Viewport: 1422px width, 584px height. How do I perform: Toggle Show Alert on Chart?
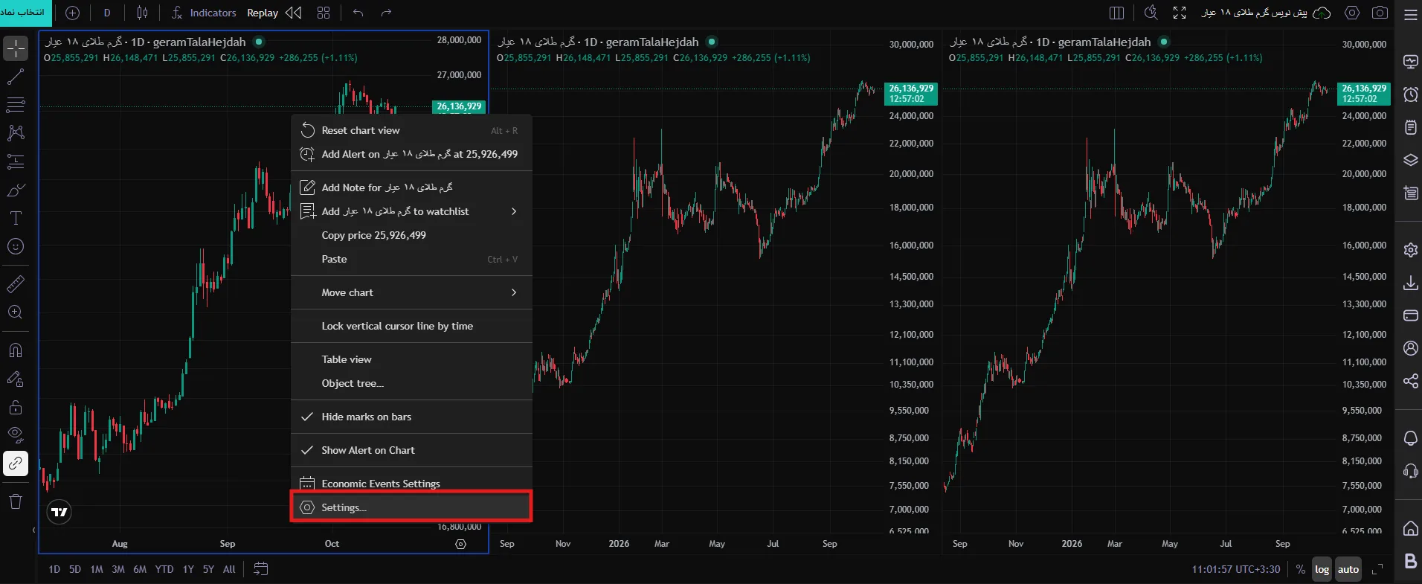click(x=411, y=450)
